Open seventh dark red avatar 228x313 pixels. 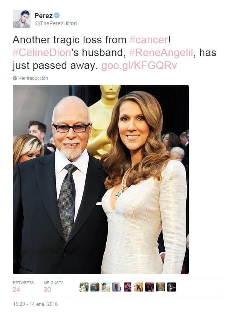tap(150, 287)
